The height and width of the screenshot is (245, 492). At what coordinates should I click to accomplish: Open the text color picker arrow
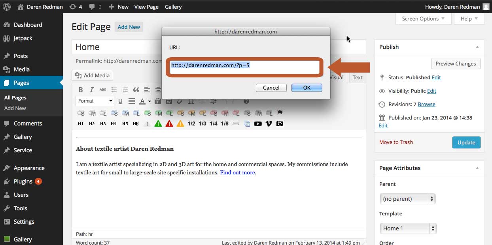150,101
